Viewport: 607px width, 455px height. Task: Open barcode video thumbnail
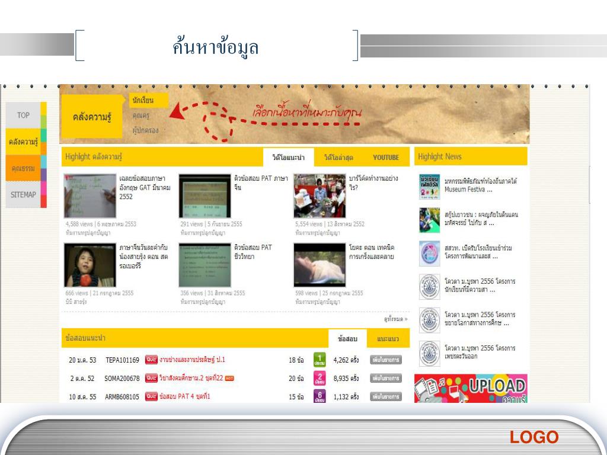(x=320, y=196)
